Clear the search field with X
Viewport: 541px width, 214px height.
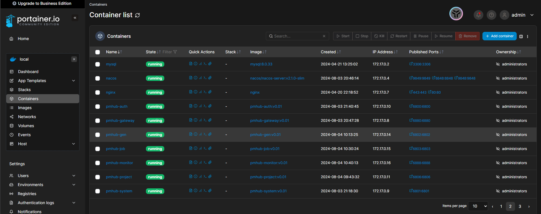324,36
